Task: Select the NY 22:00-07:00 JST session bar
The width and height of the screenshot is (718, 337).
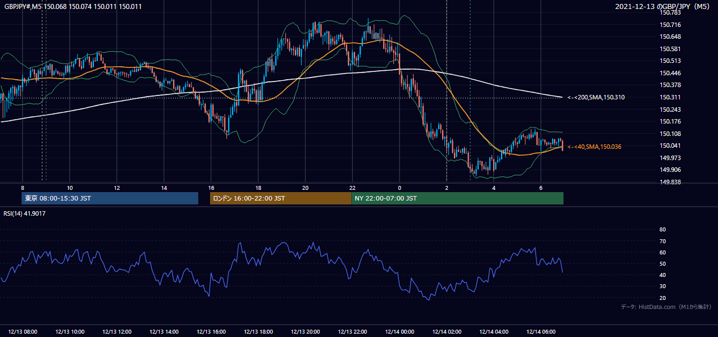Action: pyautogui.click(x=457, y=198)
